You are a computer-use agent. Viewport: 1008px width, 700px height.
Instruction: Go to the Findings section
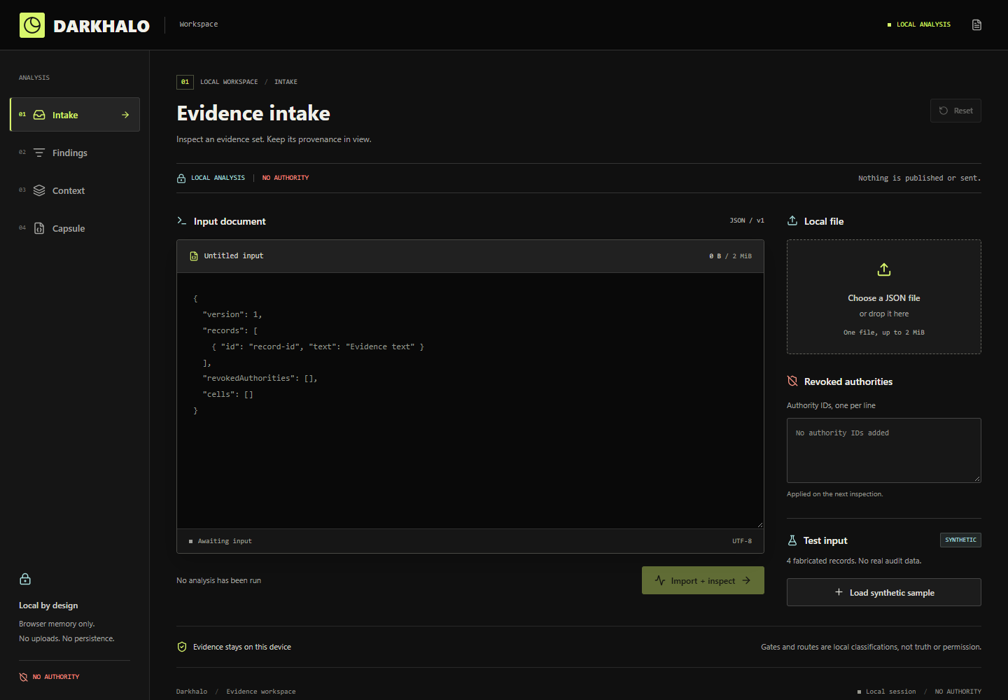[75, 153]
